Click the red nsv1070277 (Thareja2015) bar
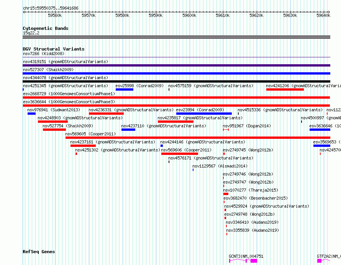 point(226,194)
